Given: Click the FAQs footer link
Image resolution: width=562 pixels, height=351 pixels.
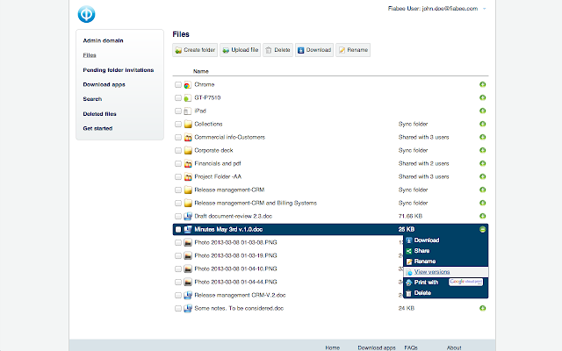Looking at the screenshot, I should (x=411, y=347).
